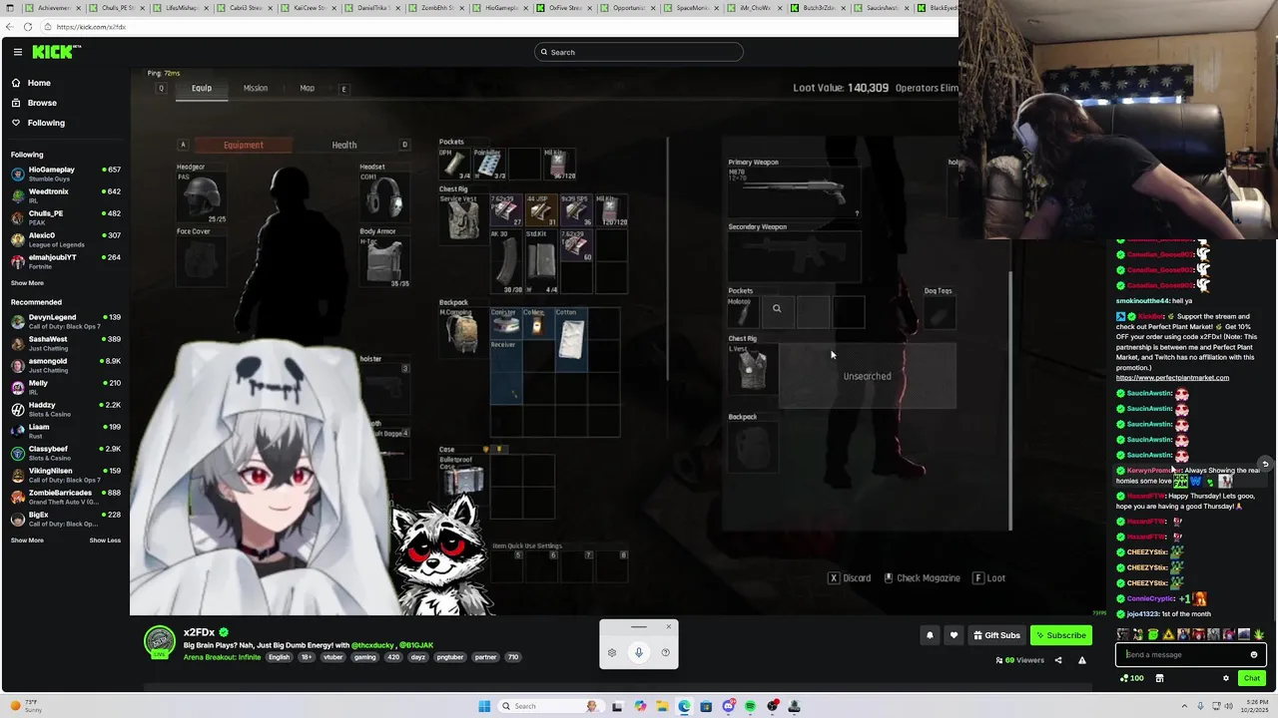The height and width of the screenshot is (718, 1278).
Task: Open DevynLegend channel in Recommended list
Action: click(x=66, y=321)
